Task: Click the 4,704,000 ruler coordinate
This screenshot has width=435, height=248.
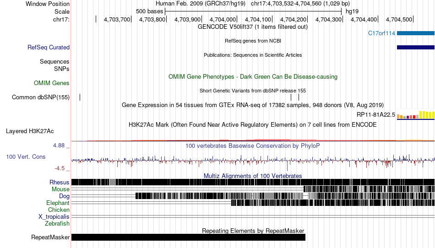Action: pos(223,19)
